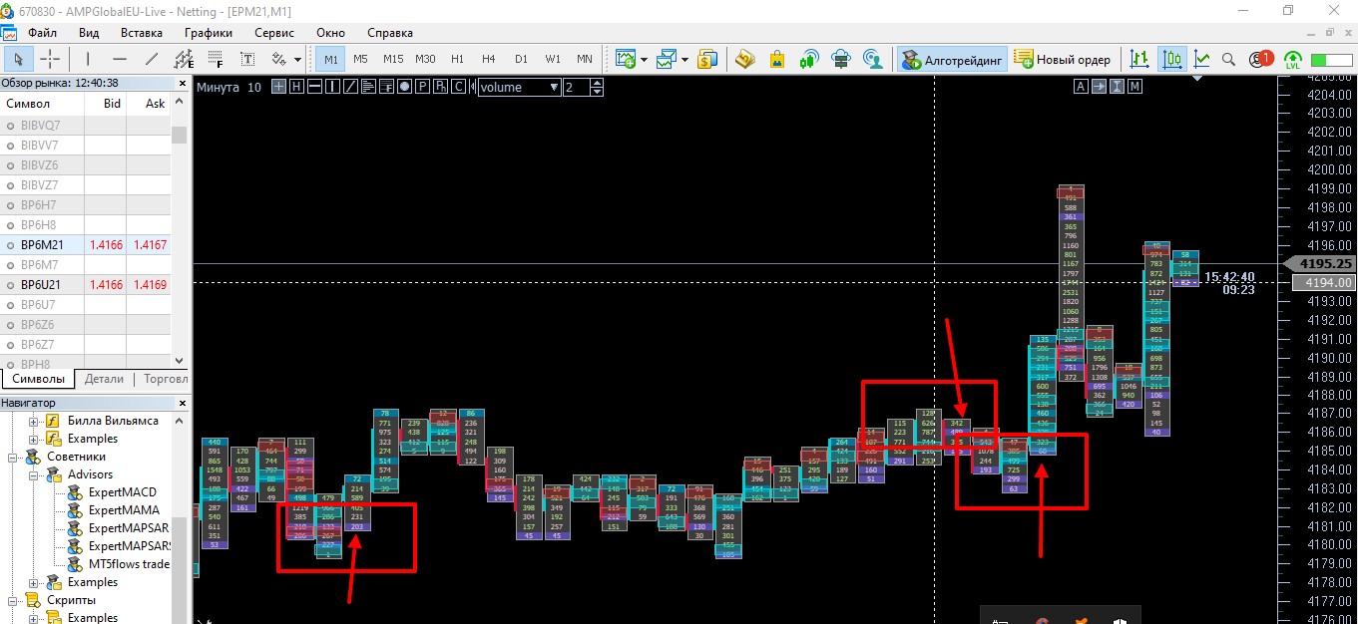Screen dimensions: 1358x624
Task: Switch to M30 timeframe
Action: coord(426,59)
